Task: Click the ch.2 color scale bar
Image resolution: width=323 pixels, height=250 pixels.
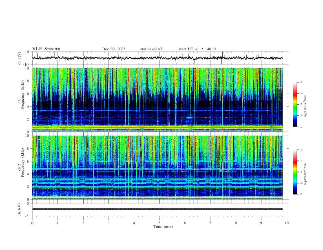Action: click(295, 172)
